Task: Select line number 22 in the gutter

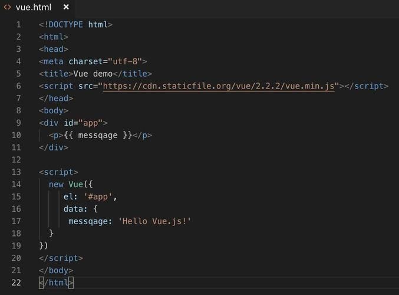Action: (x=16, y=283)
